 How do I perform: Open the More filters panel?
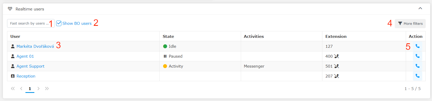tap(410, 23)
